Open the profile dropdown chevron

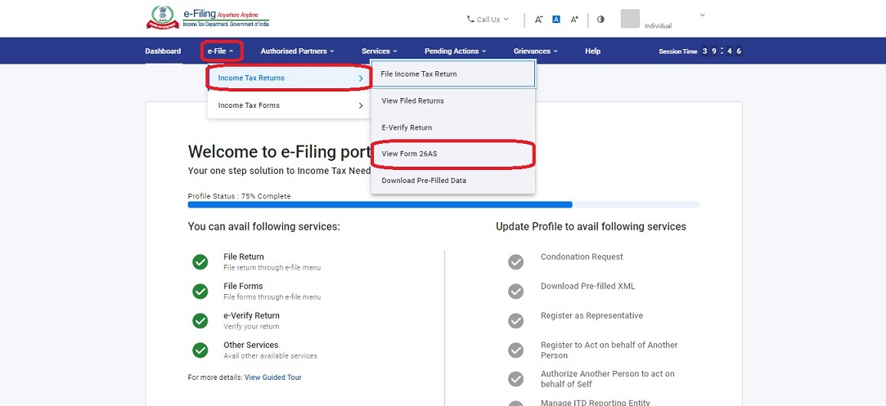coord(702,16)
